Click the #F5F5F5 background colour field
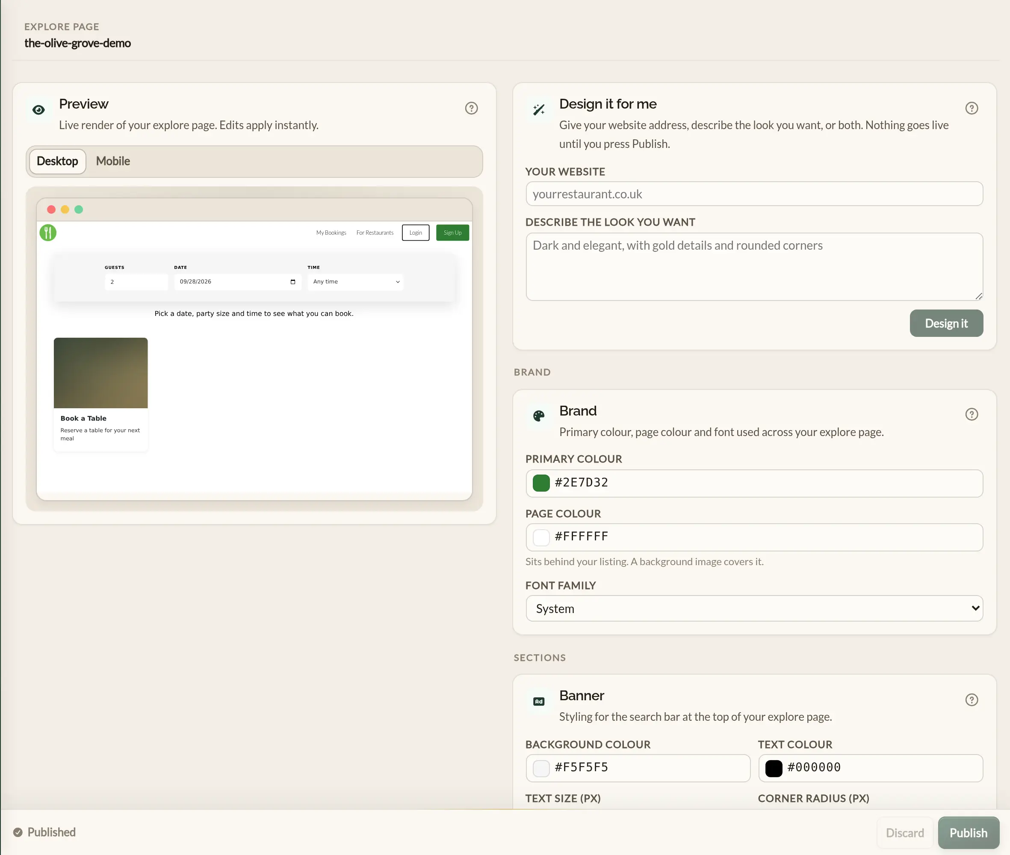 click(x=638, y=768)
